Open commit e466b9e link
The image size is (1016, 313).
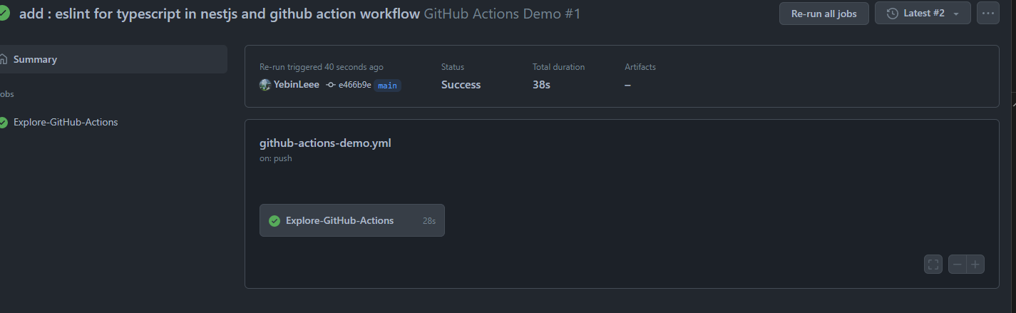(x=354, y=85)
